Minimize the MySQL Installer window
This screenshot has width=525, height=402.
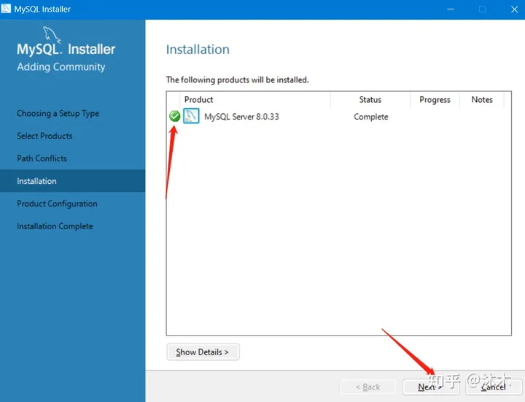coord(451,9)
